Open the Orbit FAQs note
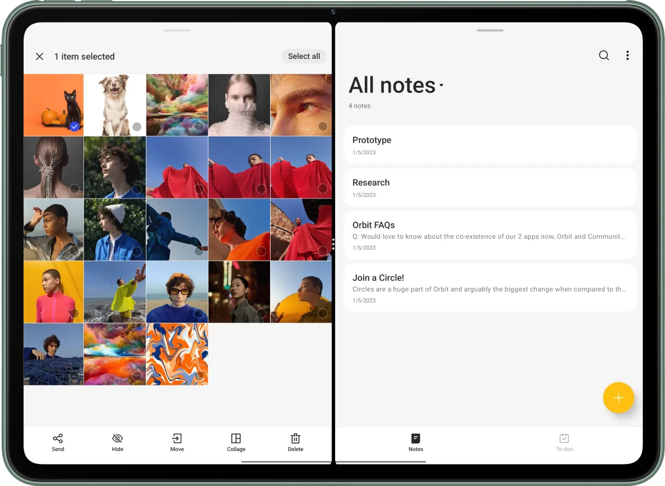Image resolution: width=665 pixels, height=486 pixels. tap(490, 235)
